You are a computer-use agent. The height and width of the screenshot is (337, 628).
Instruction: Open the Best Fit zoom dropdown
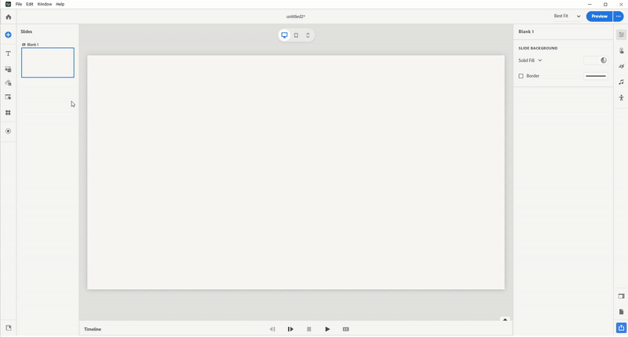click(x=567, y=16)
